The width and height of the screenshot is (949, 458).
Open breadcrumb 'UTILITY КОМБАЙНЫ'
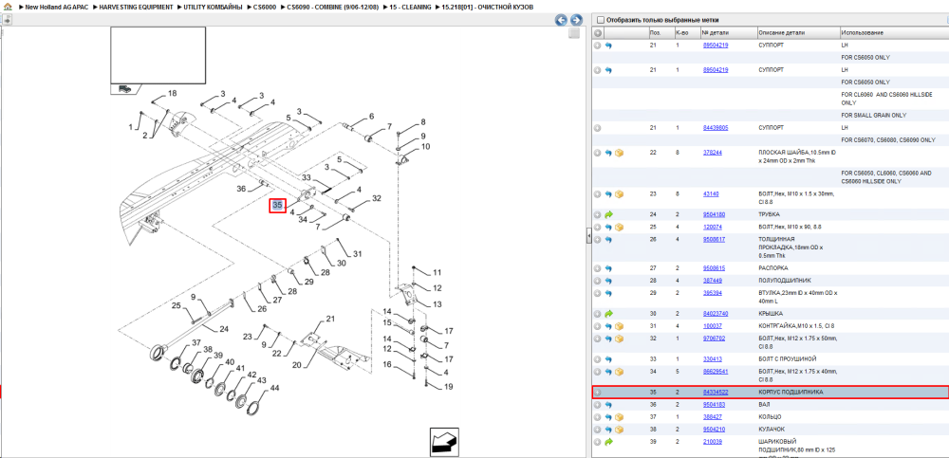tap(213, 7)
